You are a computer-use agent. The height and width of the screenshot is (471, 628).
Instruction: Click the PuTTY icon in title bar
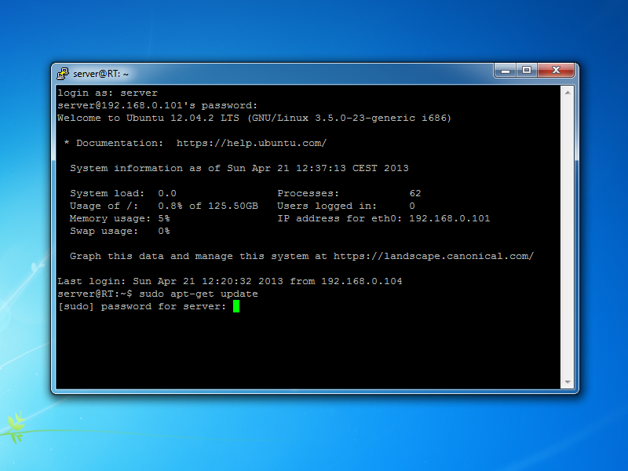(x=63, y=74)
